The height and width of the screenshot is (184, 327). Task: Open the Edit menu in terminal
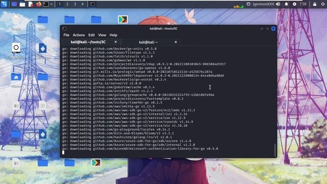pos(91,35)
